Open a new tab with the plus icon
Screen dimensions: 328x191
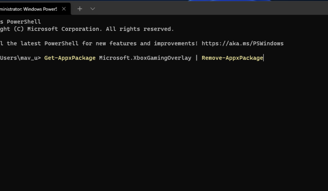(80, 9)
